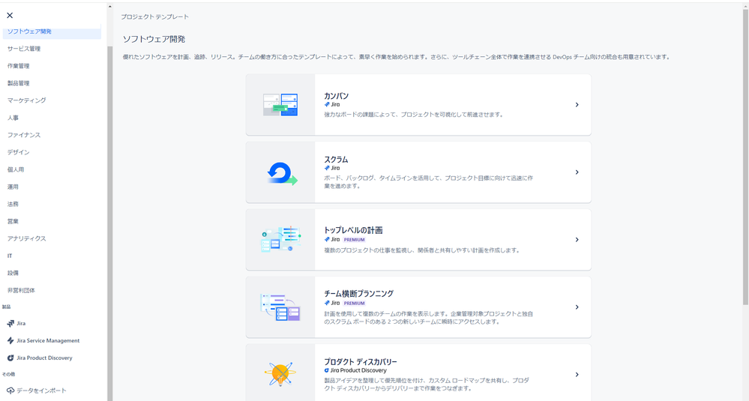Select the カンバン template title
749x401 pixels.
click(337, 96)
